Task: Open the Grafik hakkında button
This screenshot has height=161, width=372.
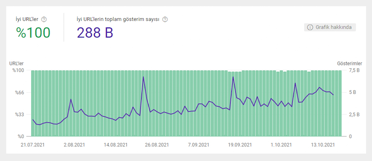Action: [330, 27]
